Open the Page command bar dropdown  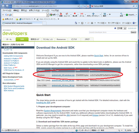tap(102, 23)
